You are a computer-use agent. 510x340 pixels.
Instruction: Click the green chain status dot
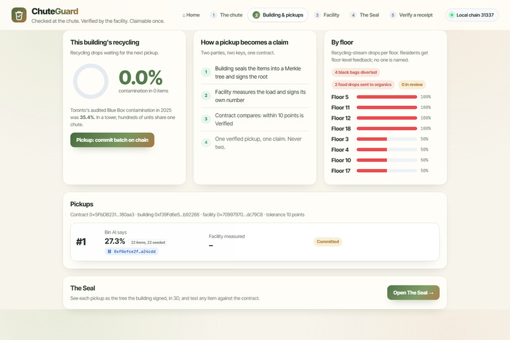(452, 15)
